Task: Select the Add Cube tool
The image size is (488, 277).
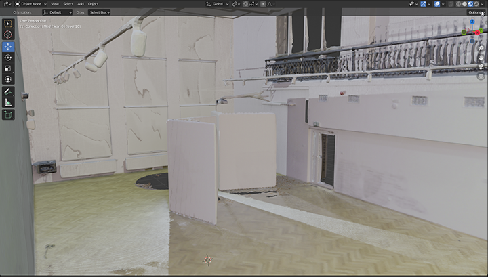Action: tap(8, 114)
